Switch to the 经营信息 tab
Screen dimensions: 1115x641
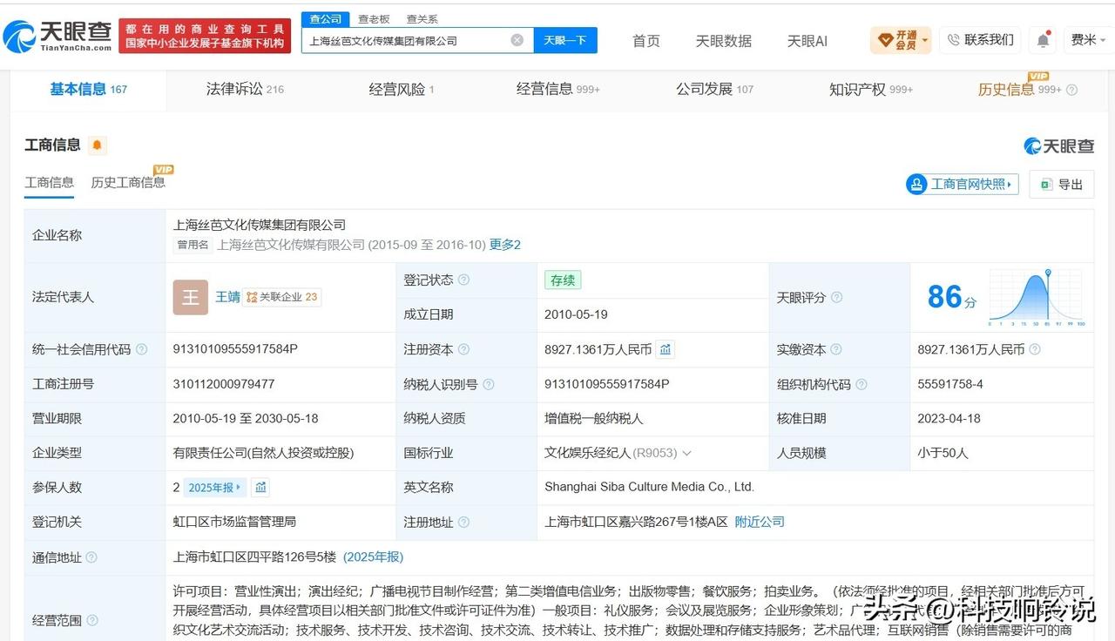point(557,89)
